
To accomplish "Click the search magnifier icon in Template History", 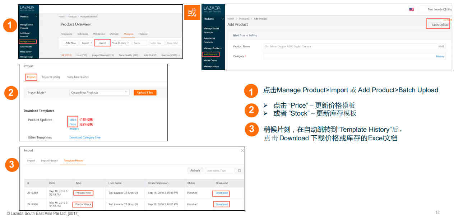I will coord(239,171).
